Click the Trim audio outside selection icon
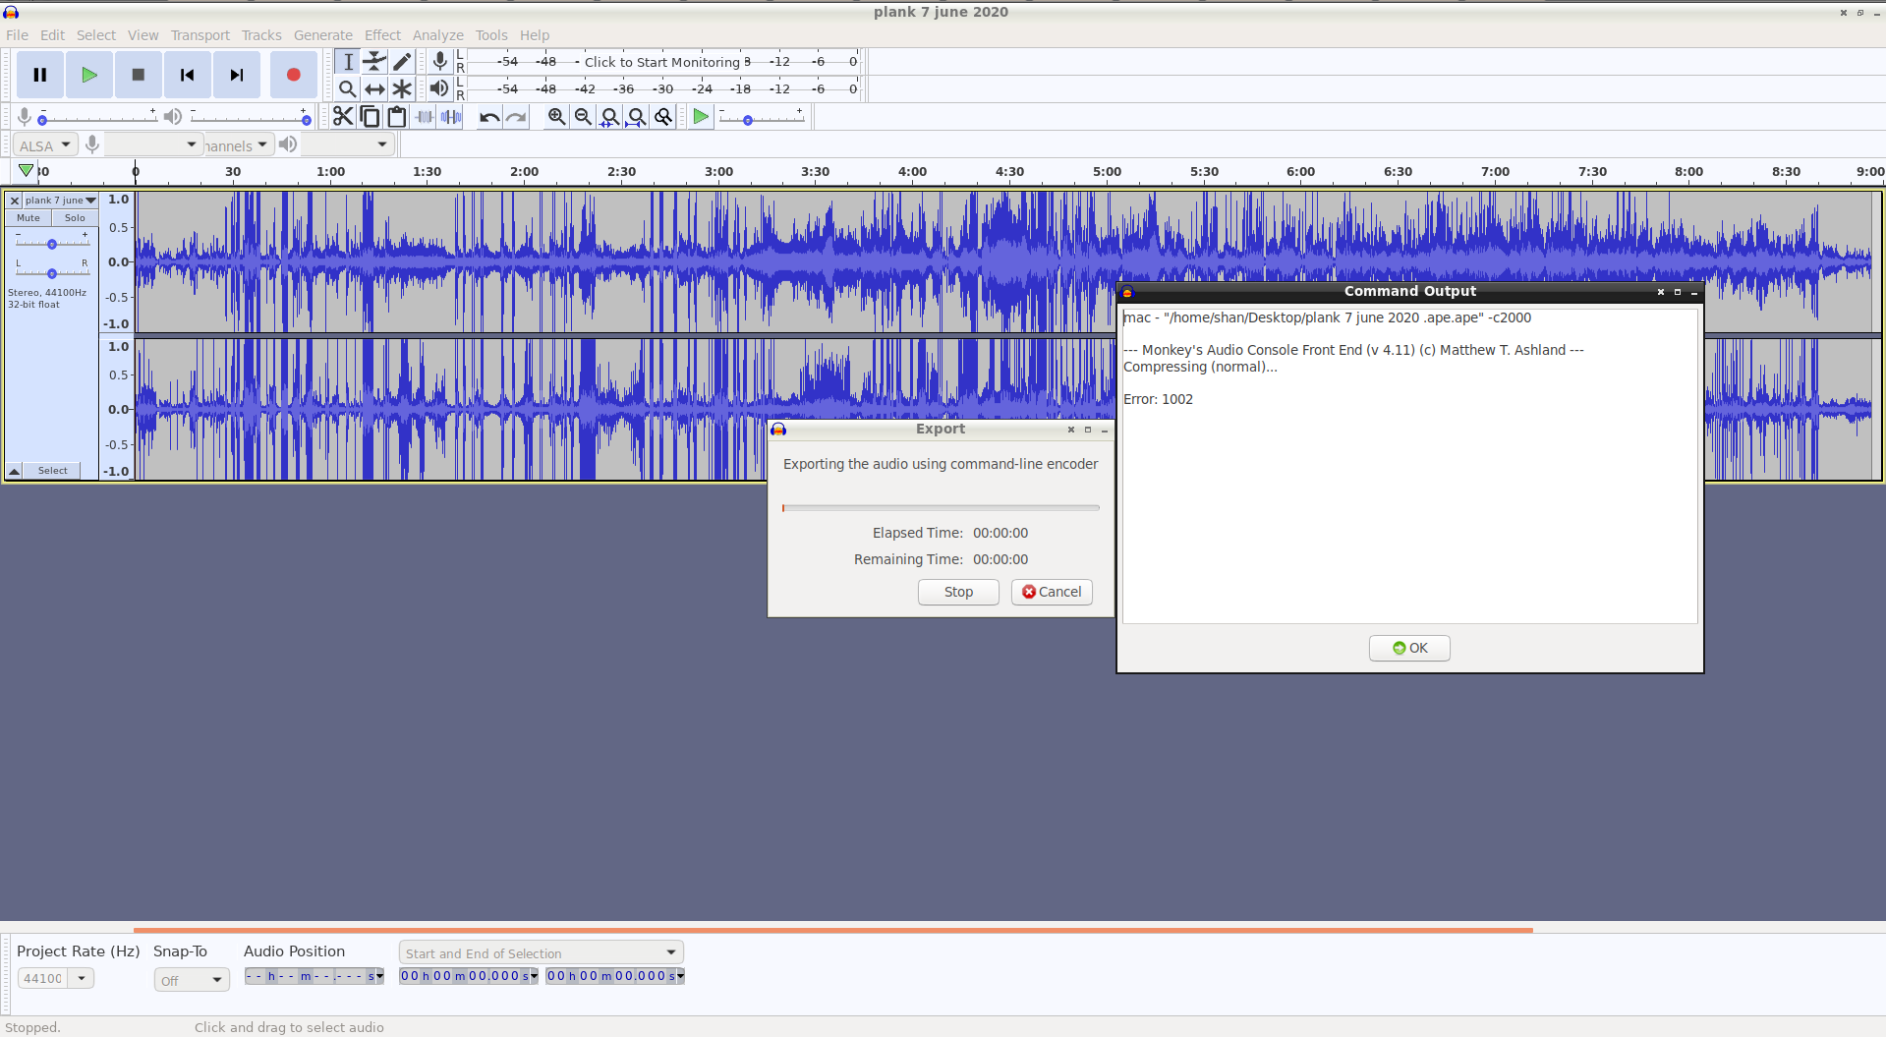 (424, 117)
